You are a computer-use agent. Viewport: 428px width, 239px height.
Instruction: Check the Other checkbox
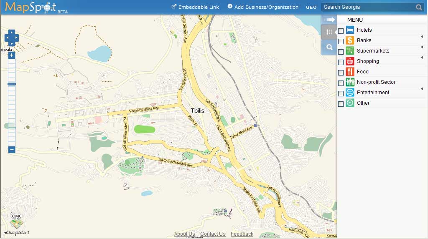[341, 104]
